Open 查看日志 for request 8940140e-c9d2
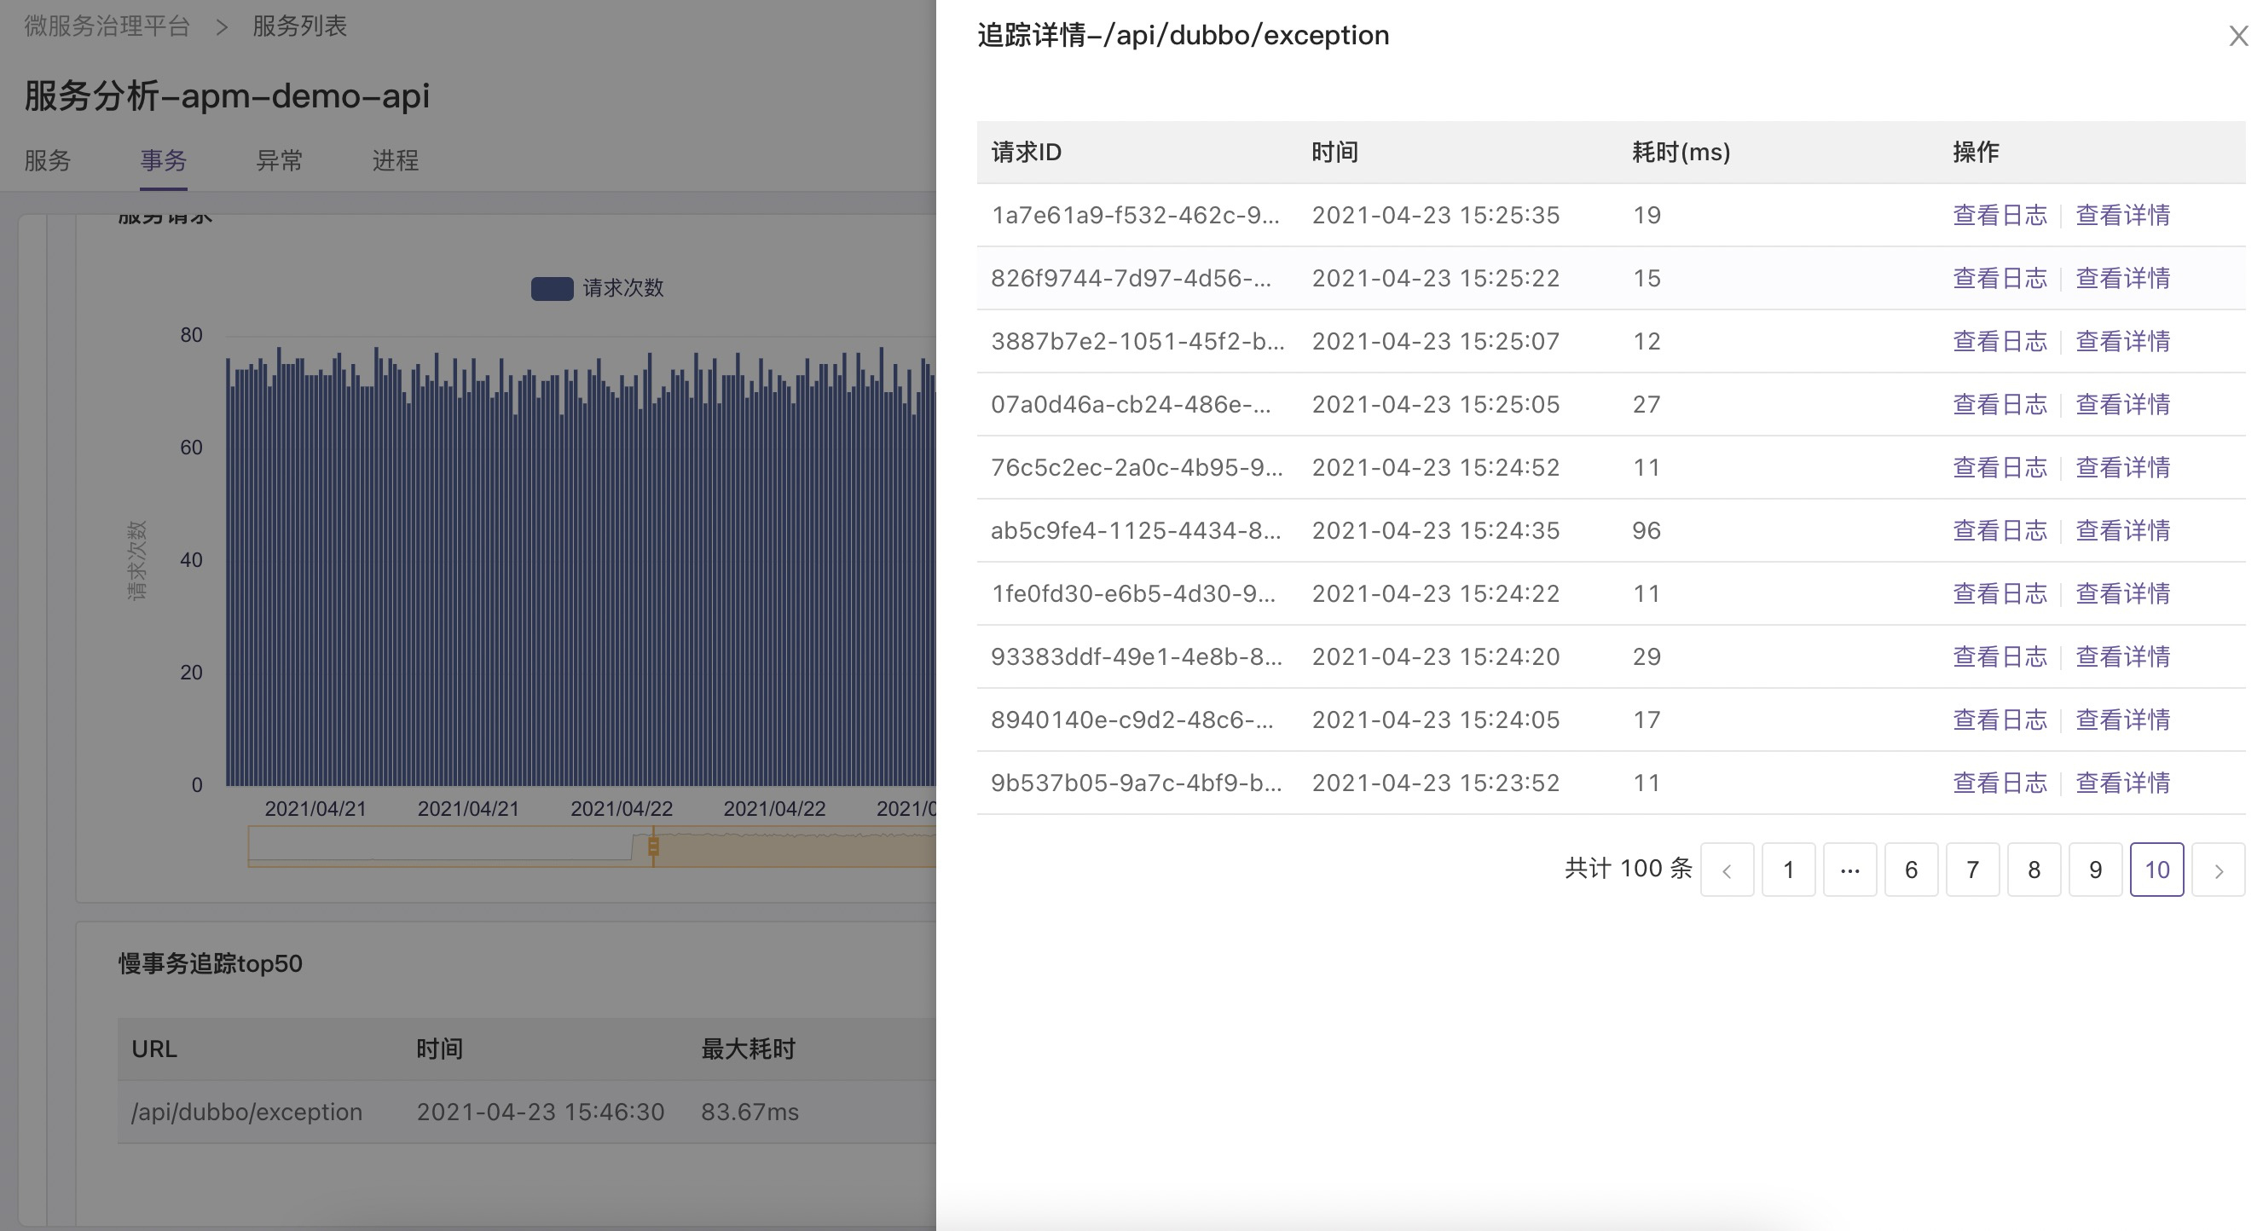The width and height of the screenshot is (2263, 1231). (2000, 720)
